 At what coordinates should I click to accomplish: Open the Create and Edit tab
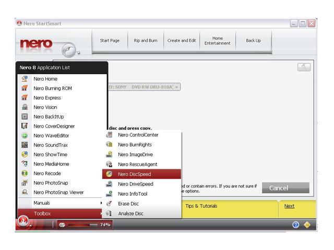pos(182,41)
